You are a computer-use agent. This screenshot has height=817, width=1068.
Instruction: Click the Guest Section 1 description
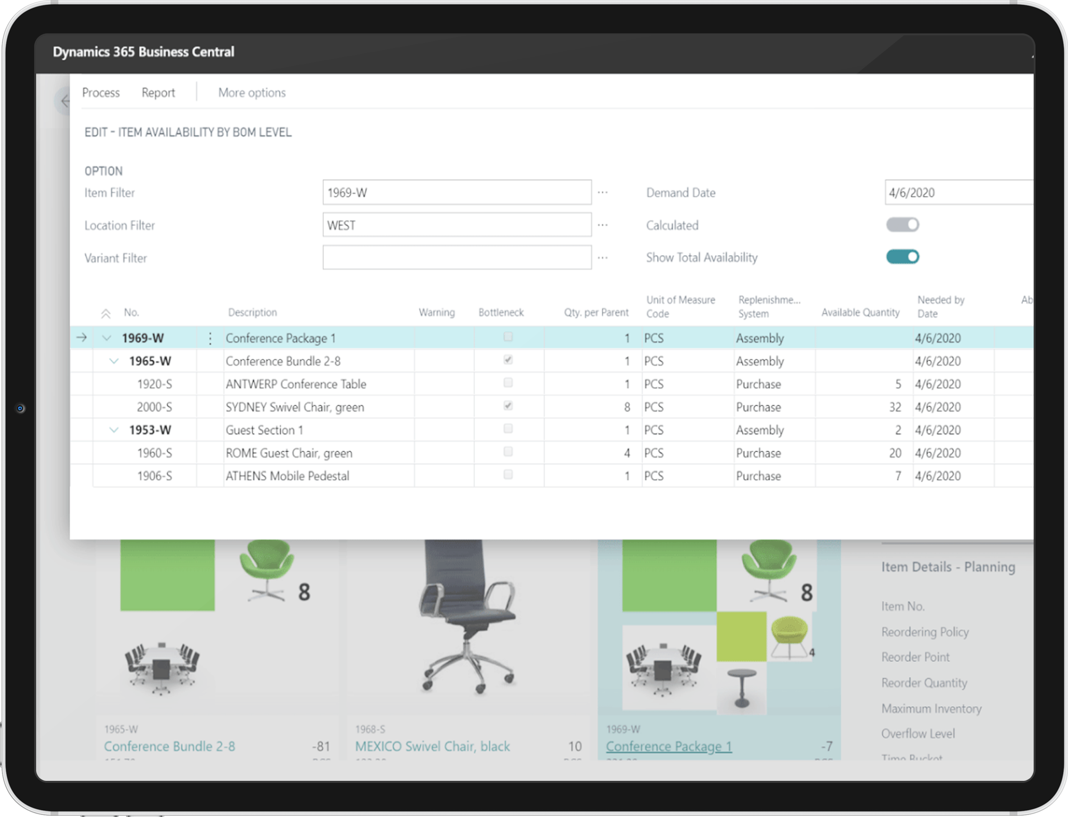pyautogui.click(x=264, y=430)
